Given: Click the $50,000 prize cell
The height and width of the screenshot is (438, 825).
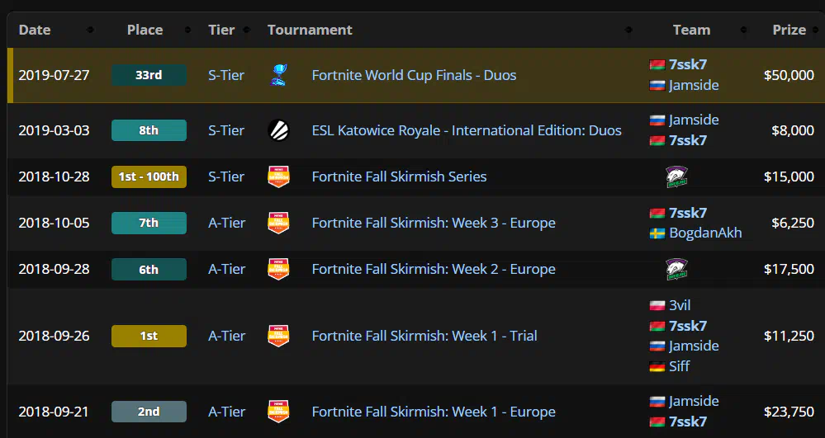Looking at the screenshot, I should tap(789, 75).
